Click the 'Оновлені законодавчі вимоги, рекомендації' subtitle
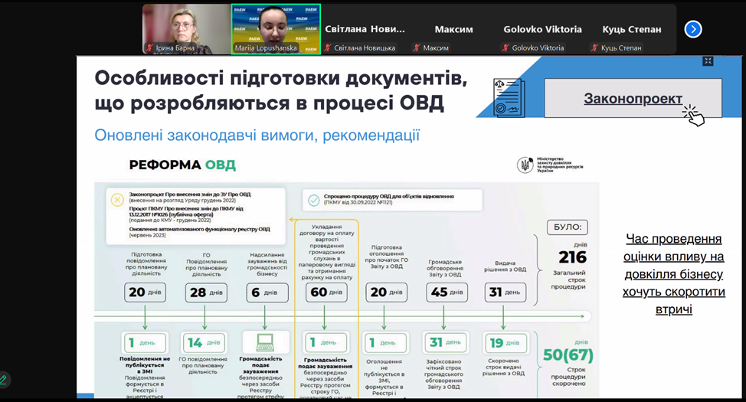746x402 pixels. tap(257, 136)
